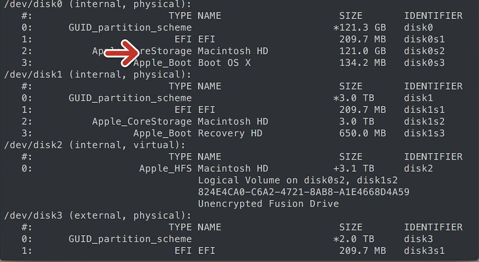Select the disk0s3 identifier text
This screenshot has height=262, width=479.
(x=424, y=63)
